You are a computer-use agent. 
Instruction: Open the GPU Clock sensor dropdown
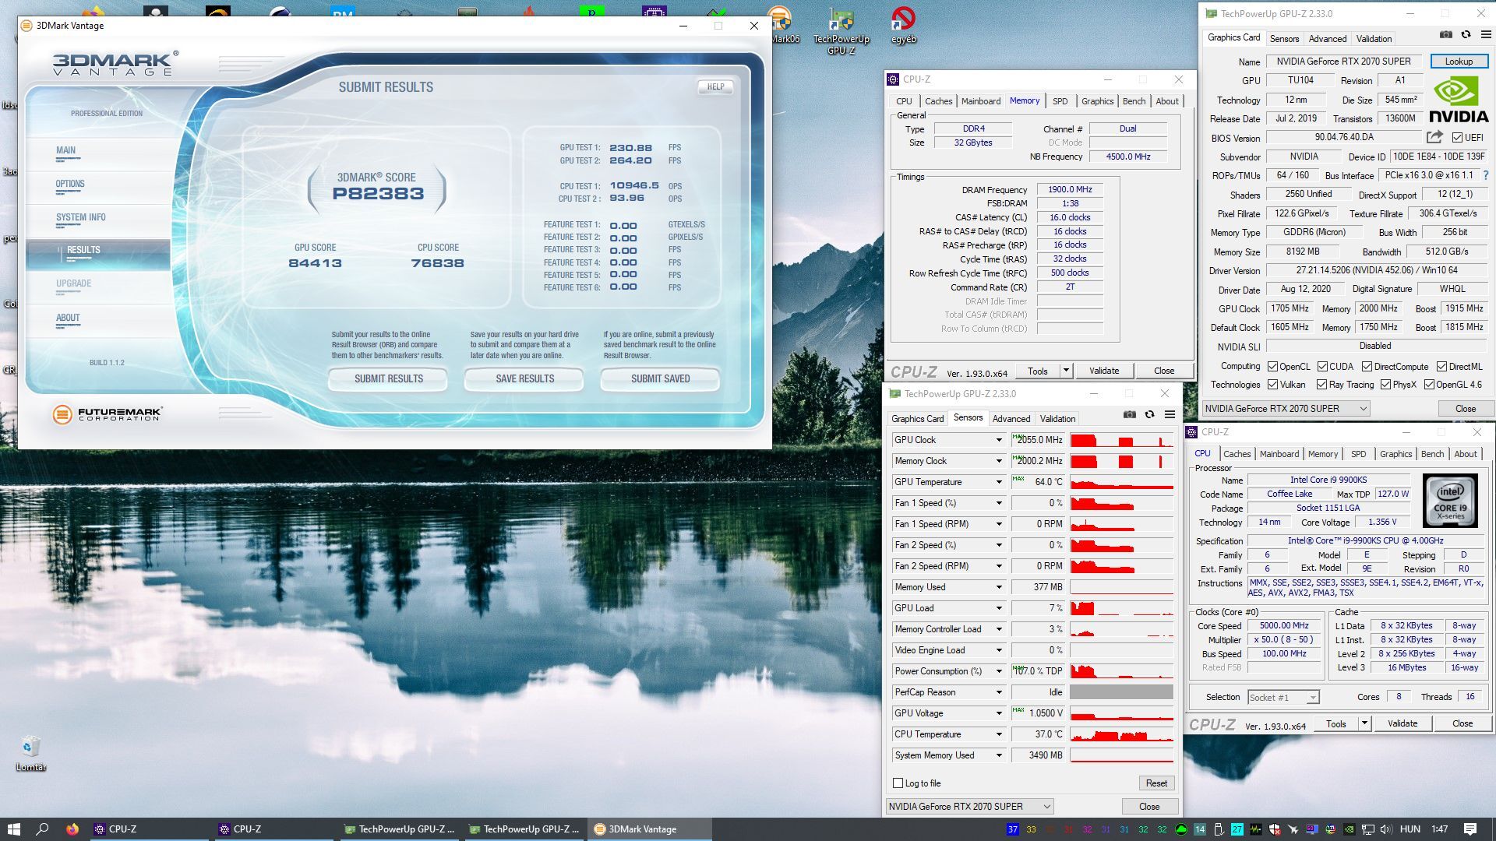point(998,440)
